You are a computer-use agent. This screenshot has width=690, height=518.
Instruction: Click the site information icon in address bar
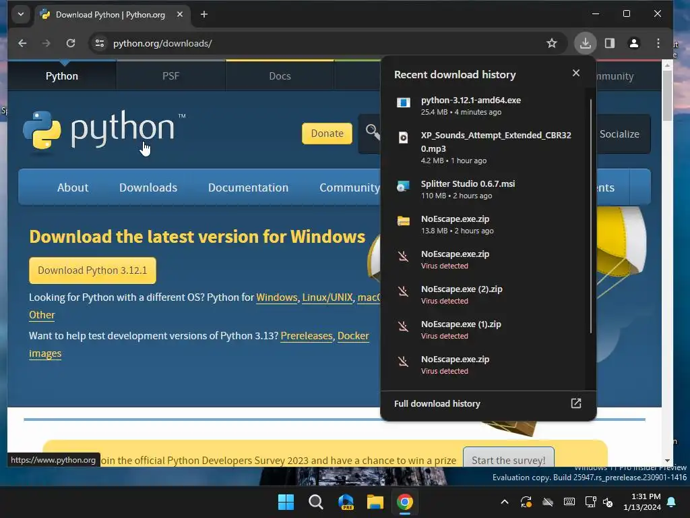click(x=100, y=43)
